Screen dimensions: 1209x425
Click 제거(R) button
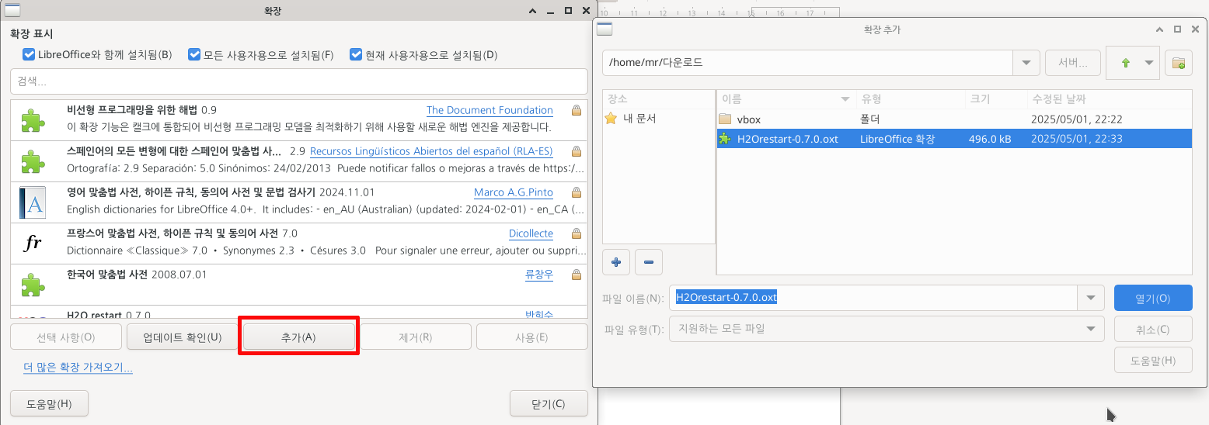point(416,337)
